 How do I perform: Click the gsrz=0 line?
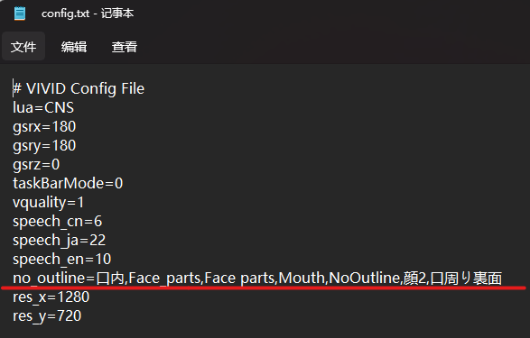36,165
